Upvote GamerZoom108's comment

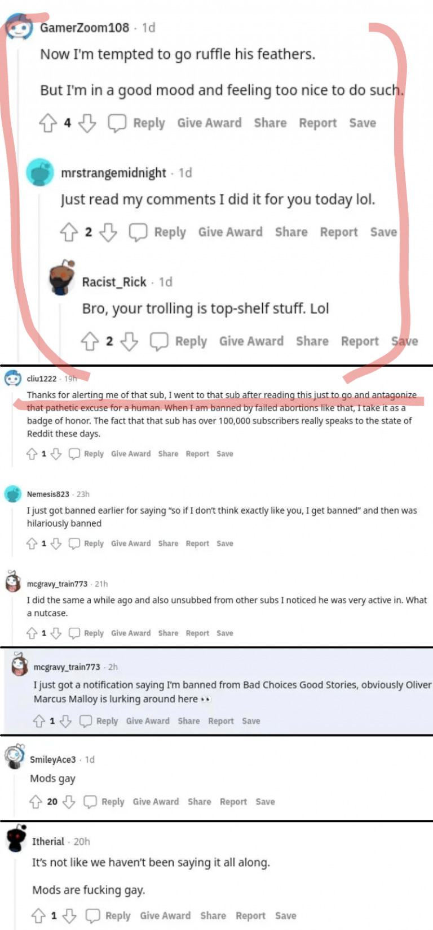tap(48, 123)
